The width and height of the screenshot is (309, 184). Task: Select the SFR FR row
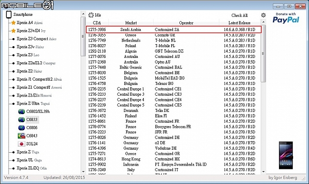(x=173, y=132)
